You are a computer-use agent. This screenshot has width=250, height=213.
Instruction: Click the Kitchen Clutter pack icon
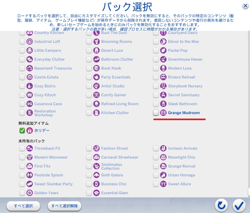[x=96, y=113]
